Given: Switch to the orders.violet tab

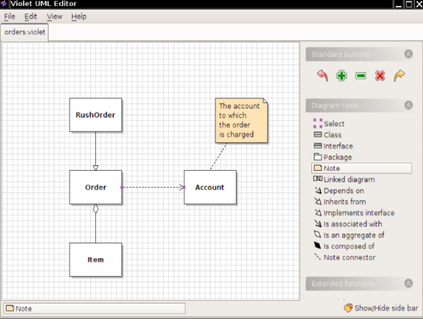Looking at the screenshot, I should pyautogui.click(x=24, y=32).
